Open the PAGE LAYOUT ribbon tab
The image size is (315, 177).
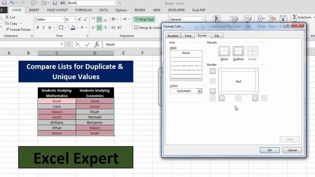click(57, 10)
